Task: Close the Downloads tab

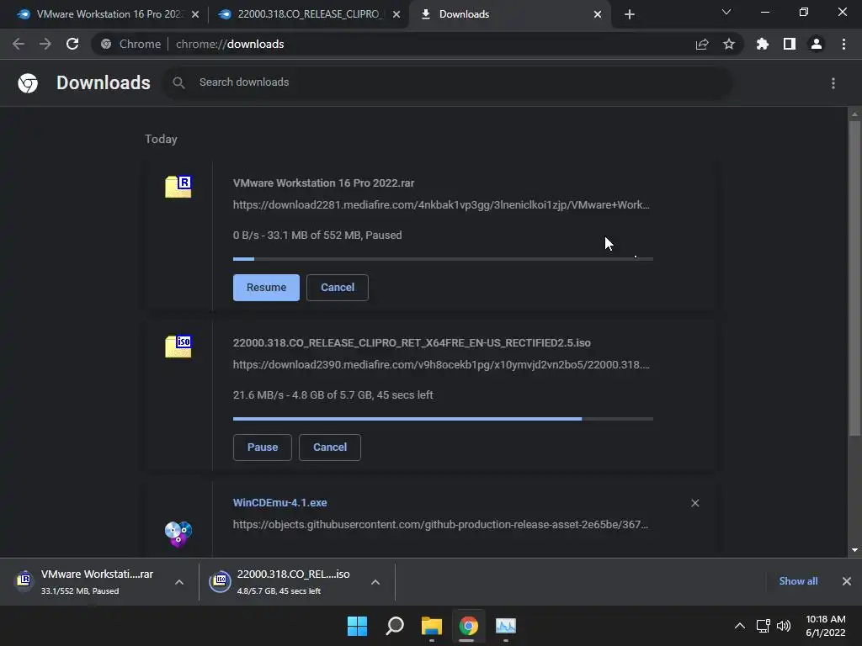Action: point(598,14)
